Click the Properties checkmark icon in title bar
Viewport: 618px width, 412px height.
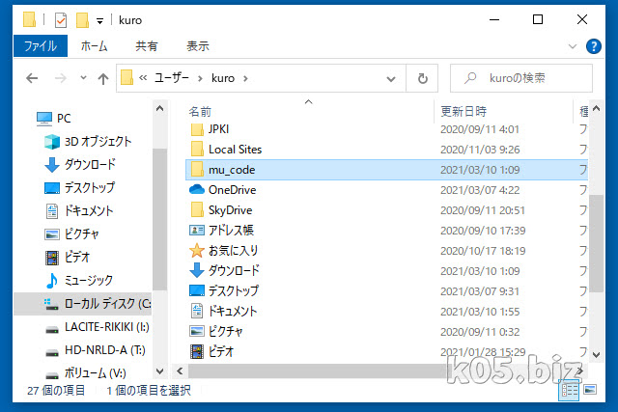coord(61,20)
